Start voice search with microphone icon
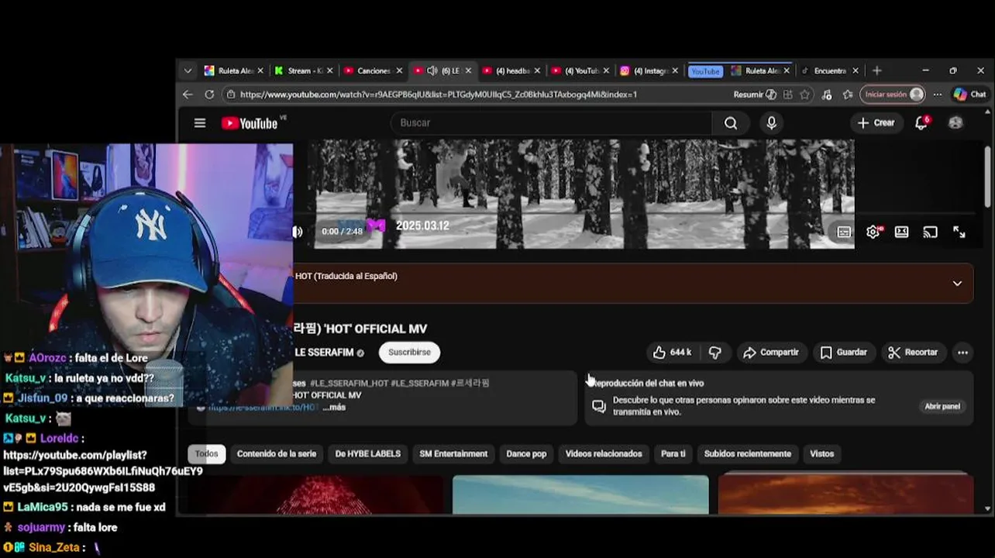The width and height of the screenshot is (995, 558). point(771,123)
